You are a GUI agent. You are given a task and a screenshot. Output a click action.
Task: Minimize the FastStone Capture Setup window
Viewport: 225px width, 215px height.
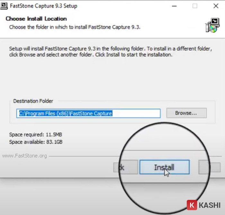click(175, 6)
